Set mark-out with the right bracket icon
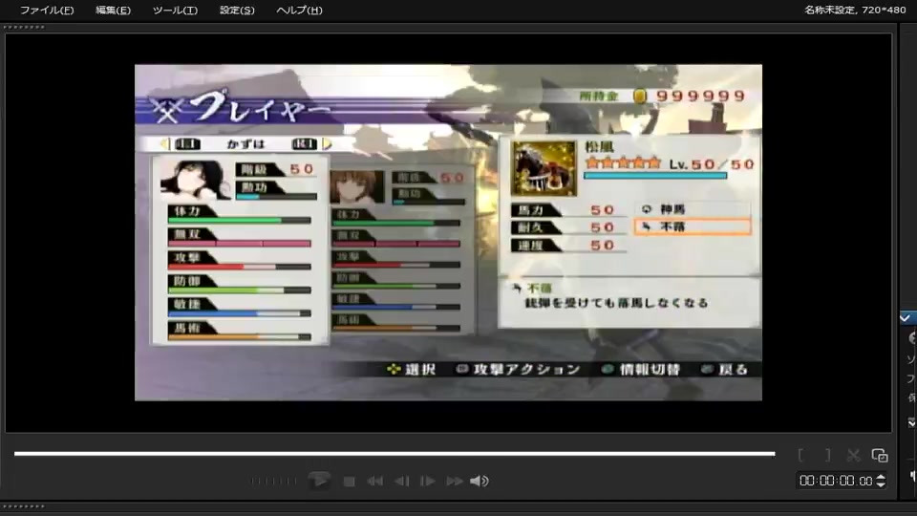Screen dimensions: 917x516 coord(827,455)
